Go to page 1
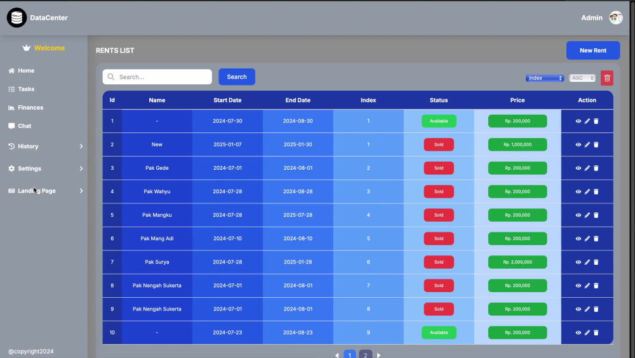The image size is (635, 358). point(349,354)
